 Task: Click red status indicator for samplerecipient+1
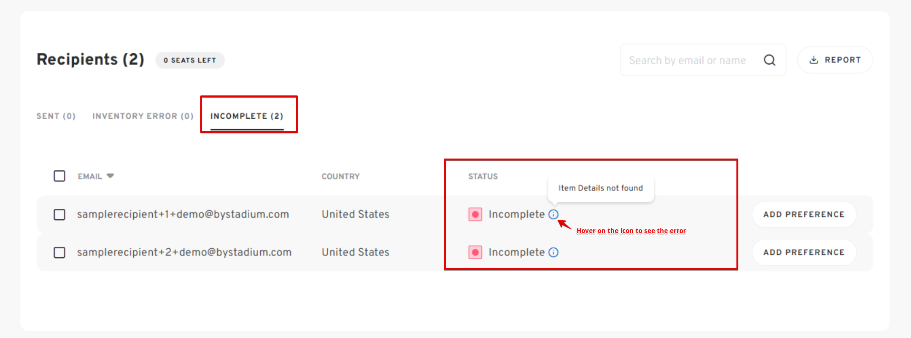click(475, 214)
